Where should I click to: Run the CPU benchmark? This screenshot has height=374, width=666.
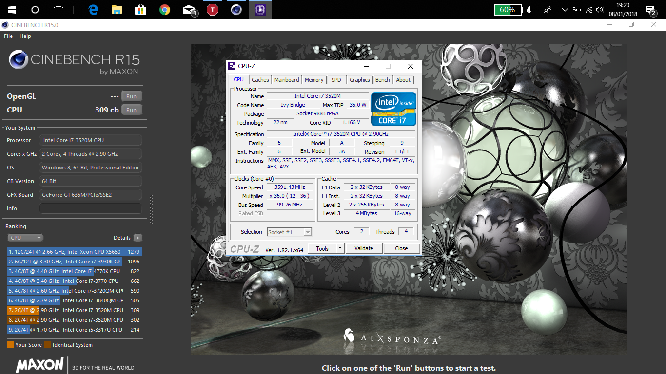pos(132,110)
